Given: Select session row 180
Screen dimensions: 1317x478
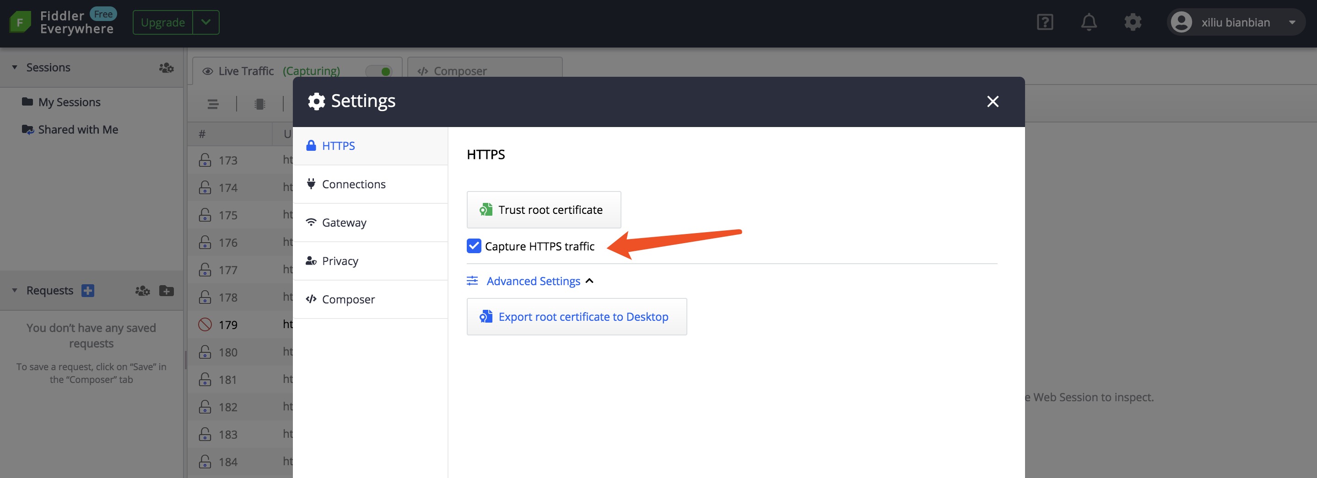Looking at the screenshot, I should [240, 352].
